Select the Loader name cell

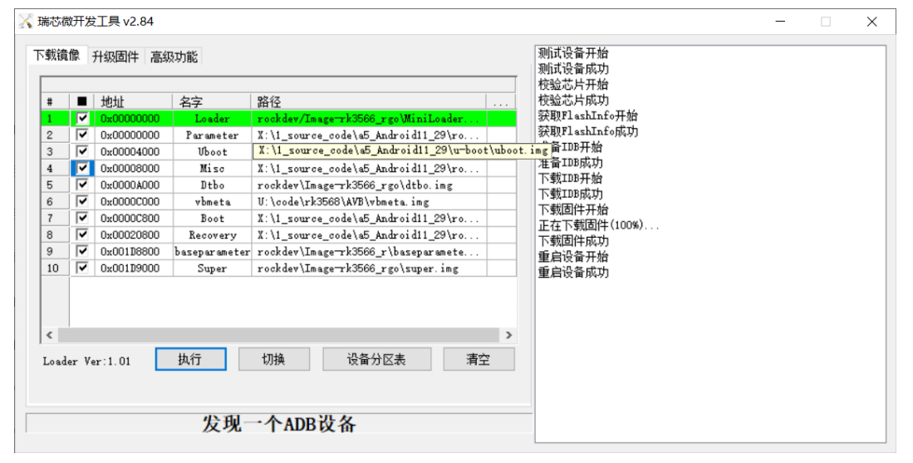point(212,118)
